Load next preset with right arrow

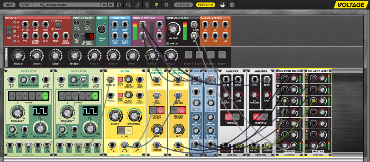111,5
